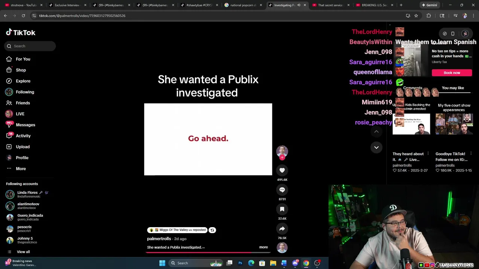Open Chrome profile avatar menu

pos(465,16)
